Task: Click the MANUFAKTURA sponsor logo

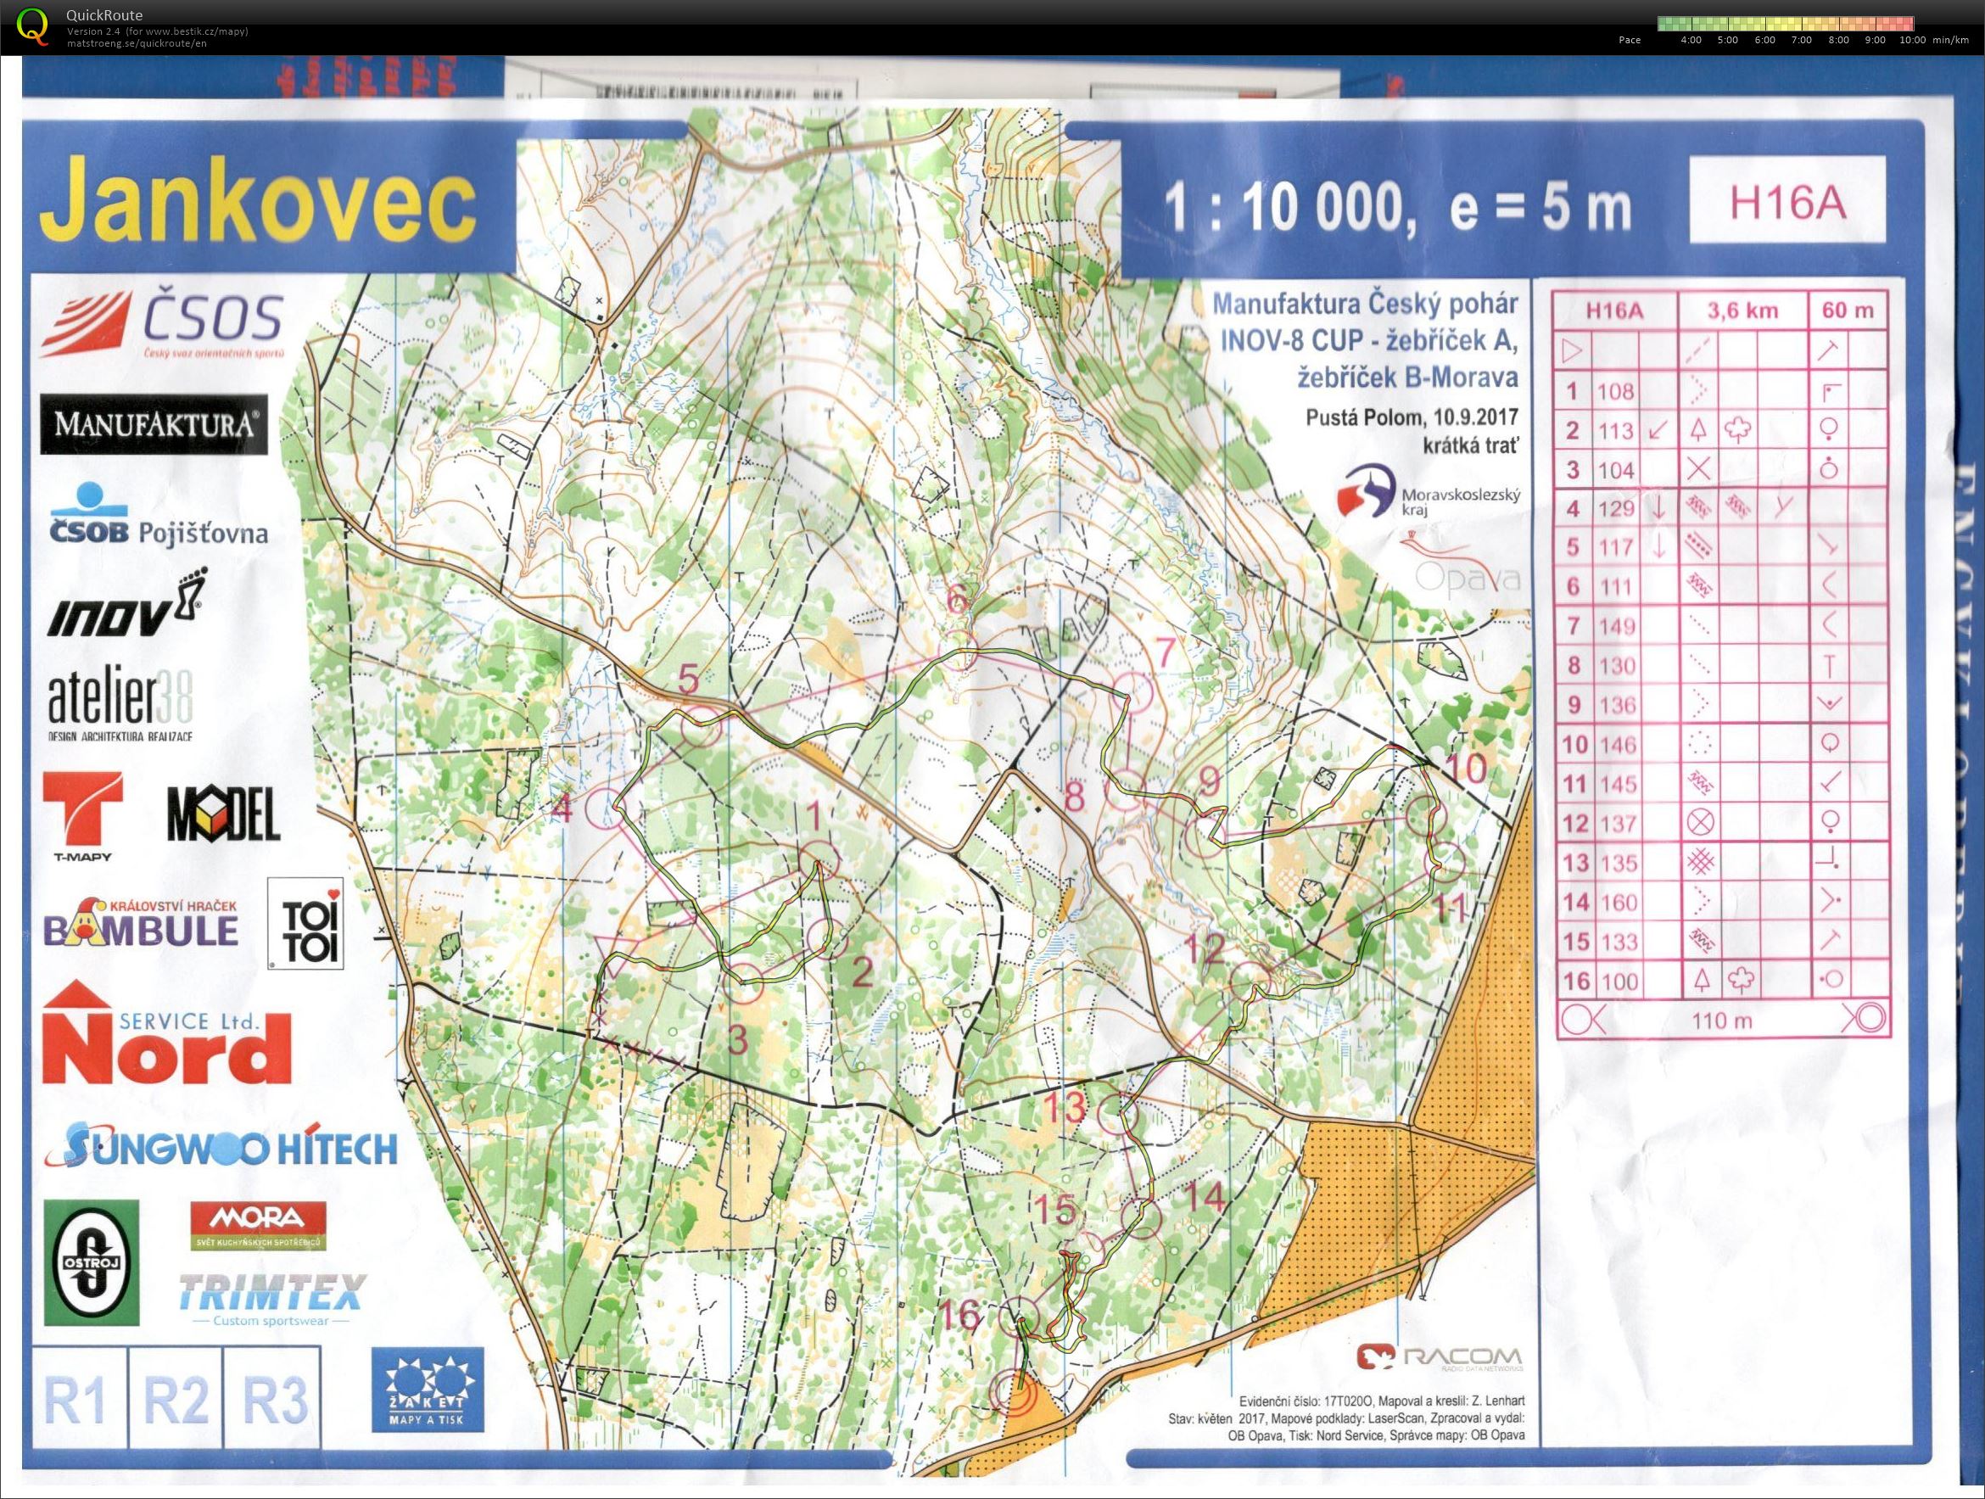Action: coord(154,423)
